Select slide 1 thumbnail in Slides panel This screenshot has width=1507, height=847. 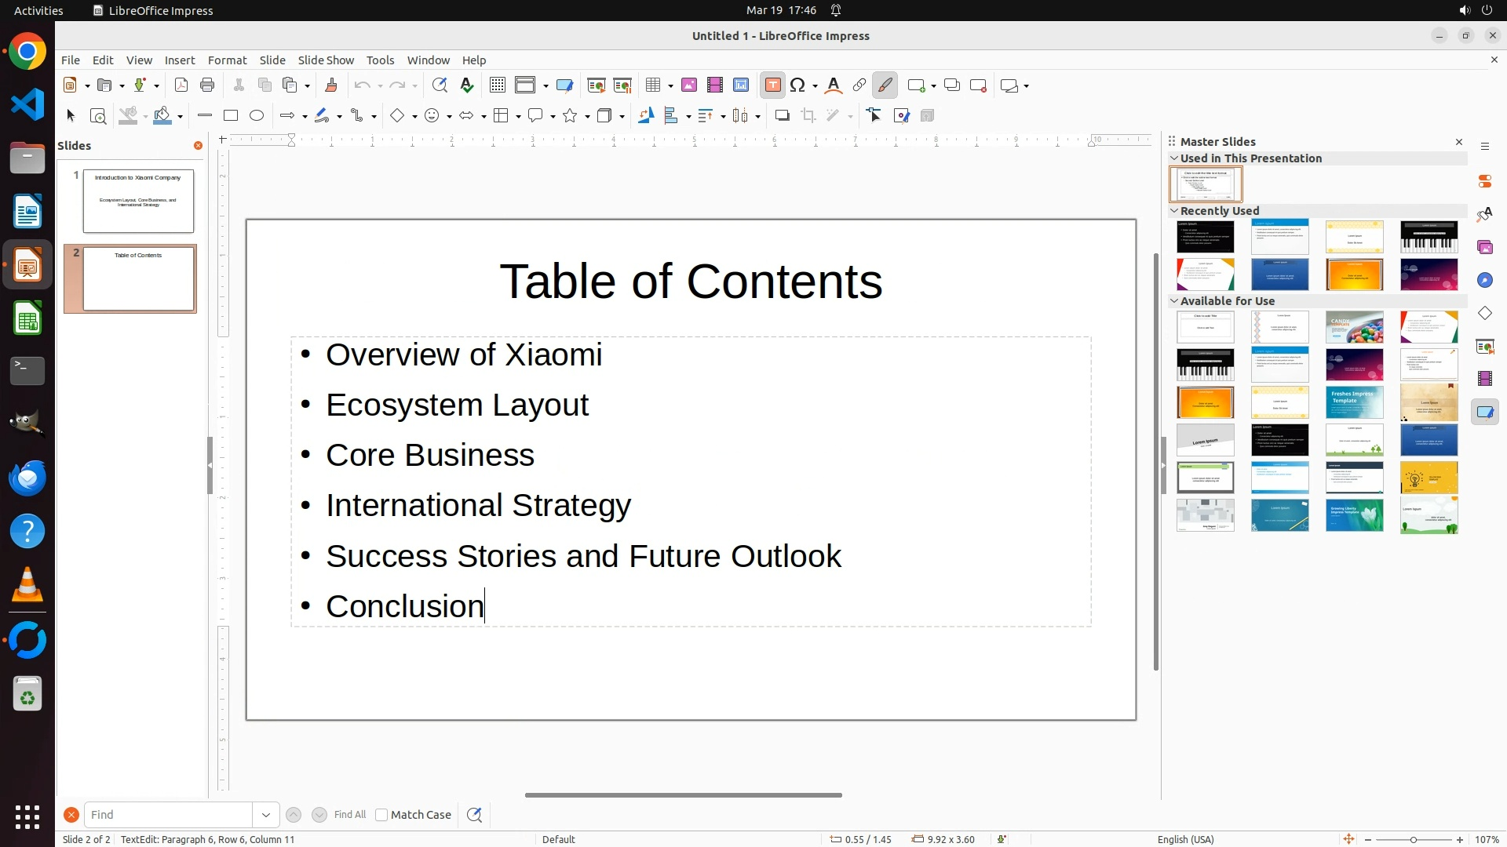coord(138,201)
